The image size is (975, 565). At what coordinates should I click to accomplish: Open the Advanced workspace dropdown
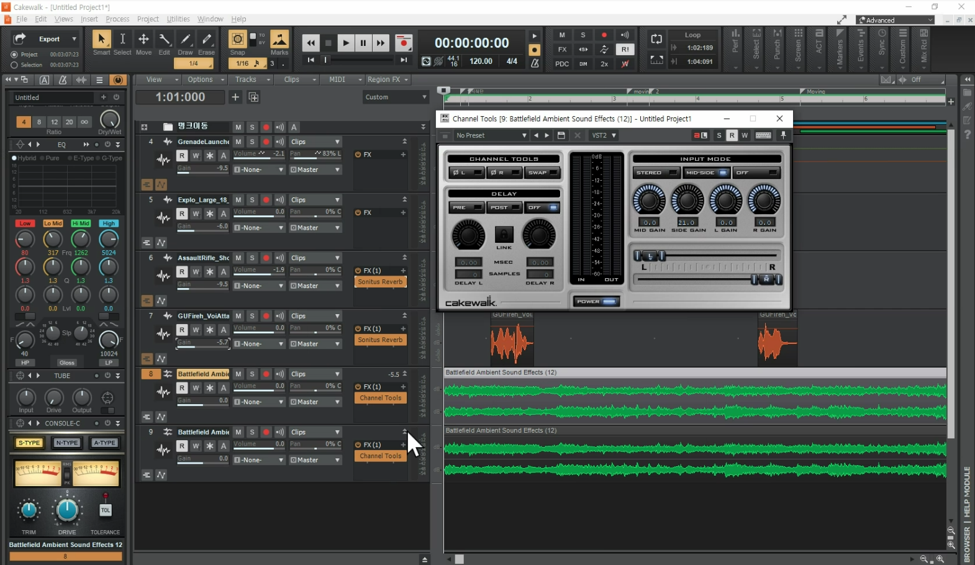click(x=895, y=20)
